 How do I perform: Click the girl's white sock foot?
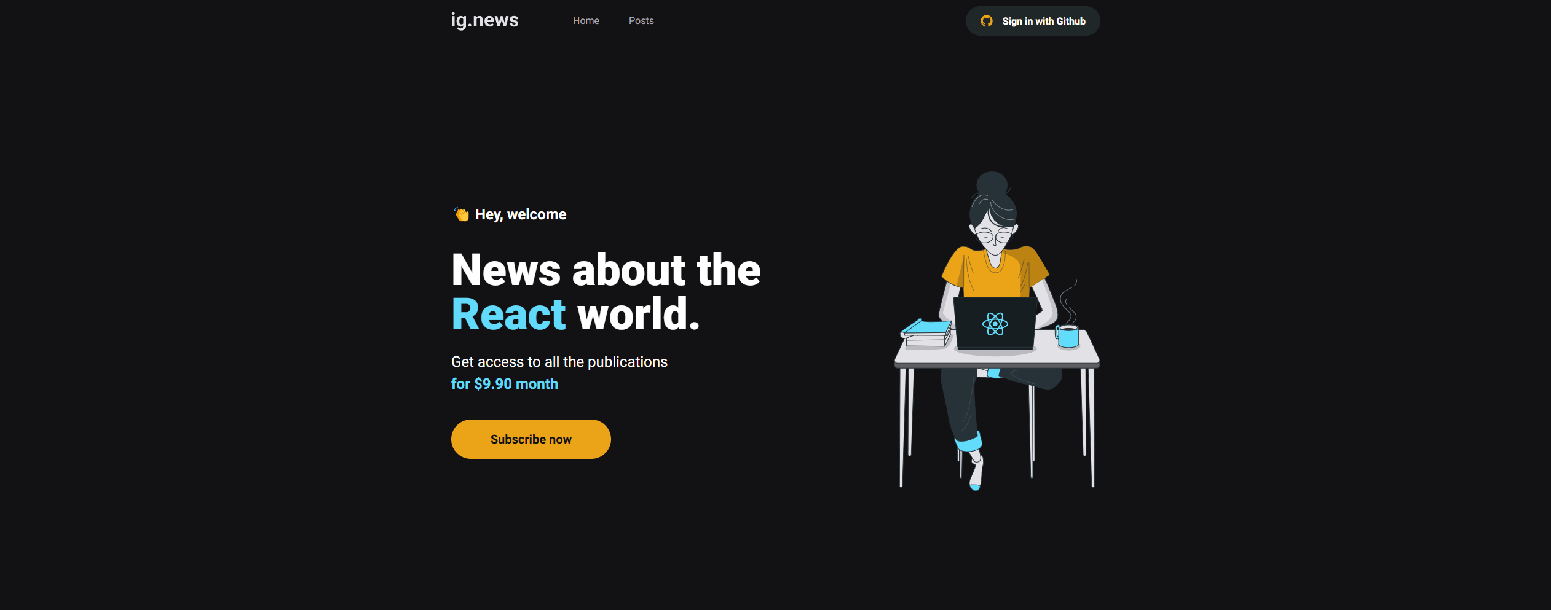(x=976, y=472)
